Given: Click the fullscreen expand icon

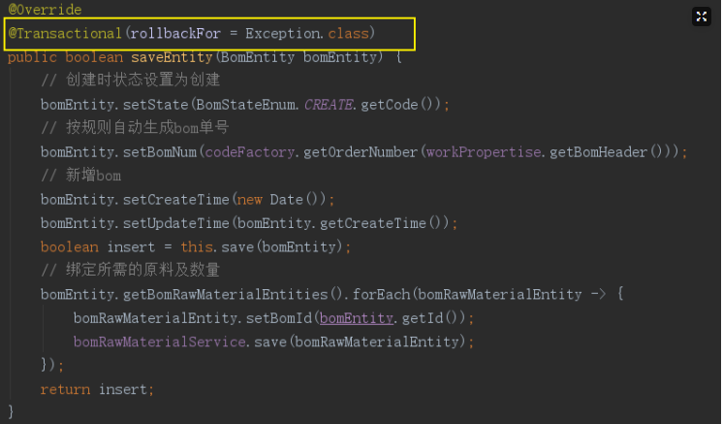Looking at the screenshot, I should (x=702, y=16).
